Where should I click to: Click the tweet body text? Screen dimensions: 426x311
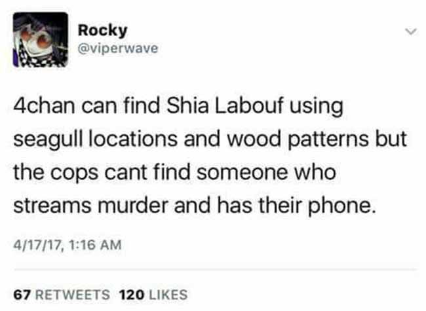[x=210, y=156]
